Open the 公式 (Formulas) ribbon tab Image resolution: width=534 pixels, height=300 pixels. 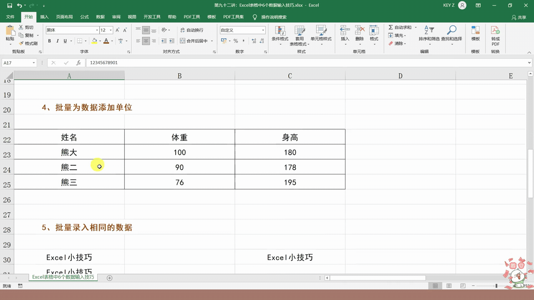(84, 17)
